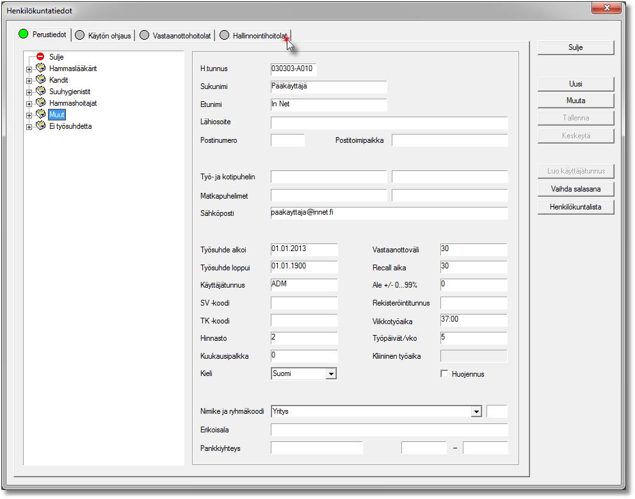The width and height of the screenshot is (635, 499).
Task: Open the Kieli language dropdown
Action: pos(331,373)
